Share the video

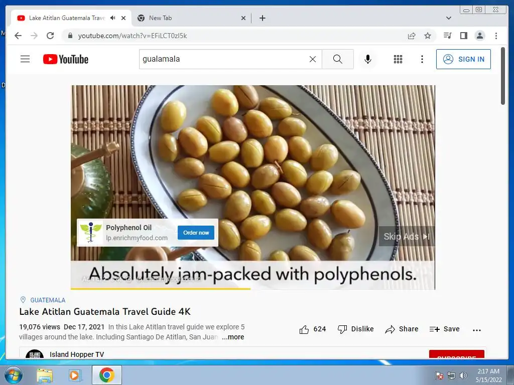click(x=402, y=329)
